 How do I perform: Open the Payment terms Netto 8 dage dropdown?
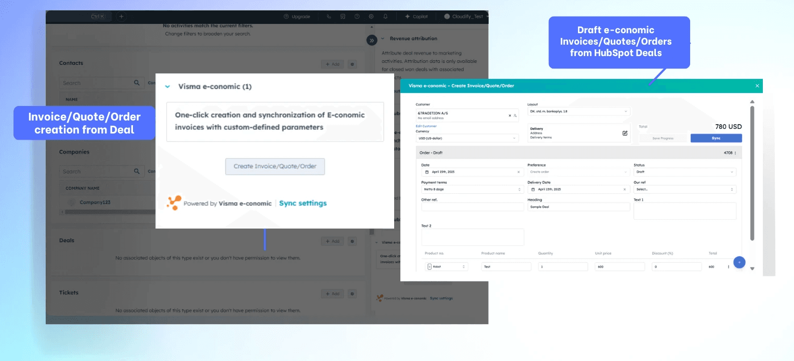[473, 190]
